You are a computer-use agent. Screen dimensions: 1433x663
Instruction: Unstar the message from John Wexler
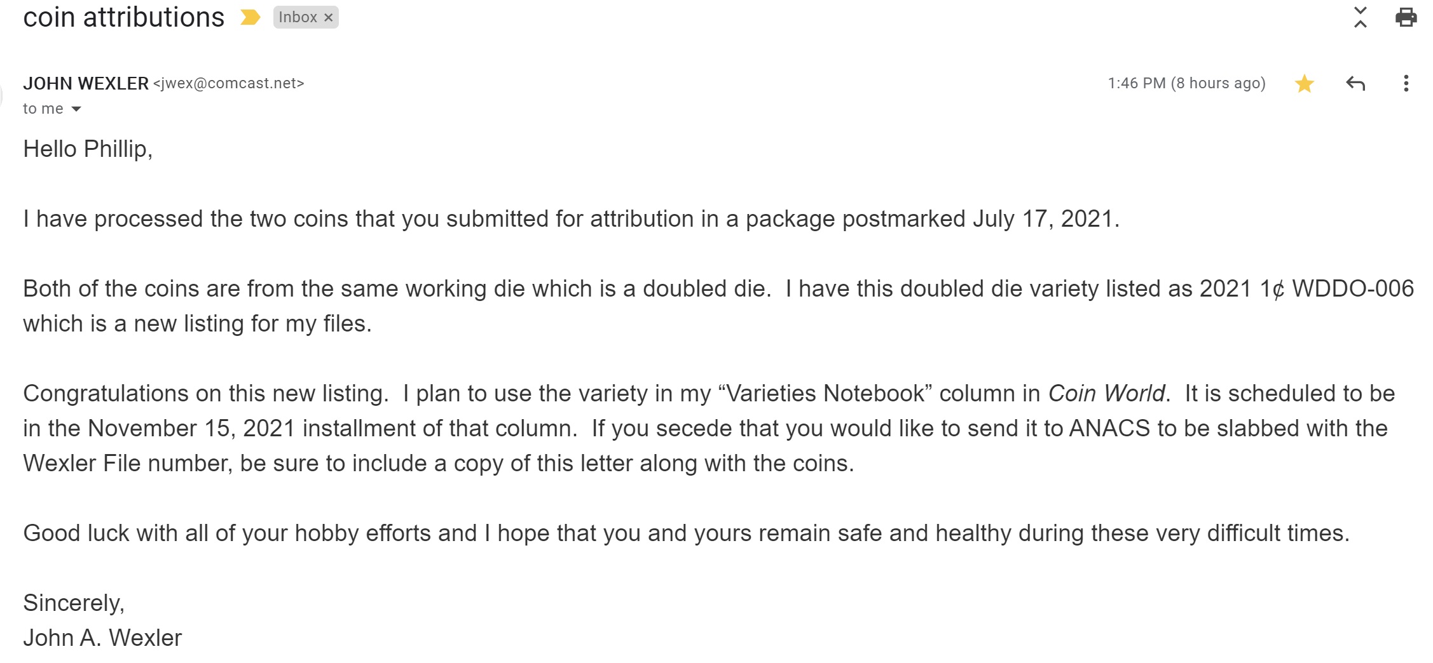tap(1304, 83)
